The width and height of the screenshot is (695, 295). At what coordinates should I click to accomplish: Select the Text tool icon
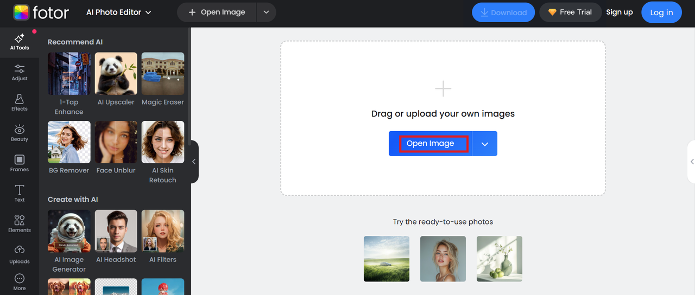pyautogui.click(x=20, y=193)
